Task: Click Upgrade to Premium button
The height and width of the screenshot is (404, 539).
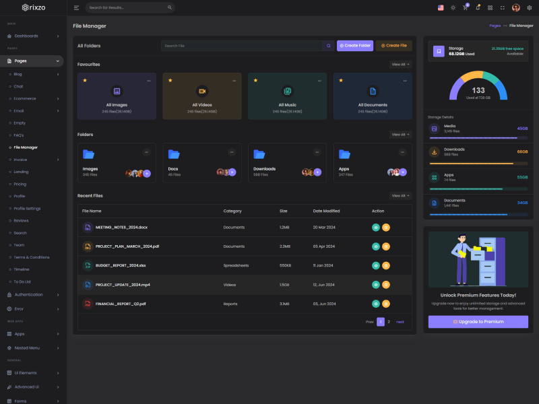Action: (478, 322)
